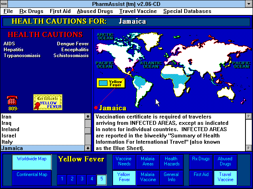253x189 pixels.
Task: Select Ireland in the country list
Action: (x=43, y=130)
